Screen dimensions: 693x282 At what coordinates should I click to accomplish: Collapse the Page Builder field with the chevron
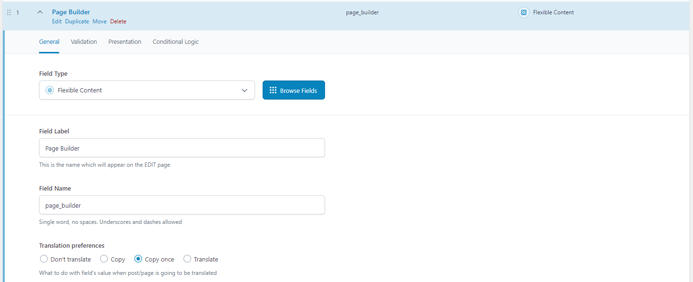pyautogui.click(x=40, y=12)
